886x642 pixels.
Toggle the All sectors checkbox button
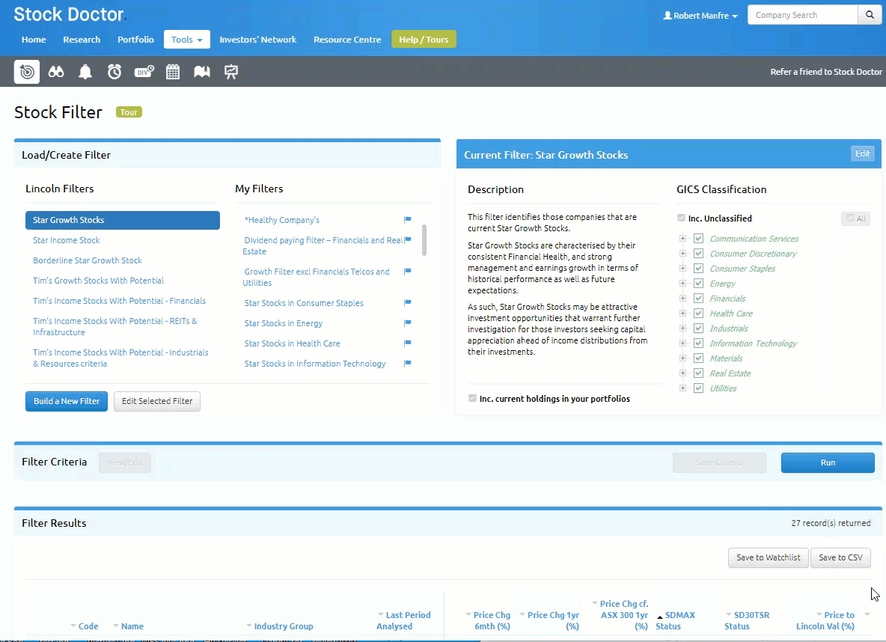pos(855,218)
